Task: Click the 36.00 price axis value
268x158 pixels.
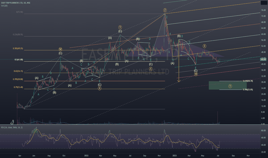Action: click(x=263, y=70)
